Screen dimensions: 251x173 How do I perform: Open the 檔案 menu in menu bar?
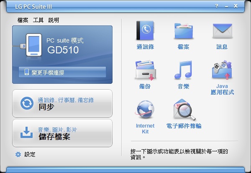(23, 20)
